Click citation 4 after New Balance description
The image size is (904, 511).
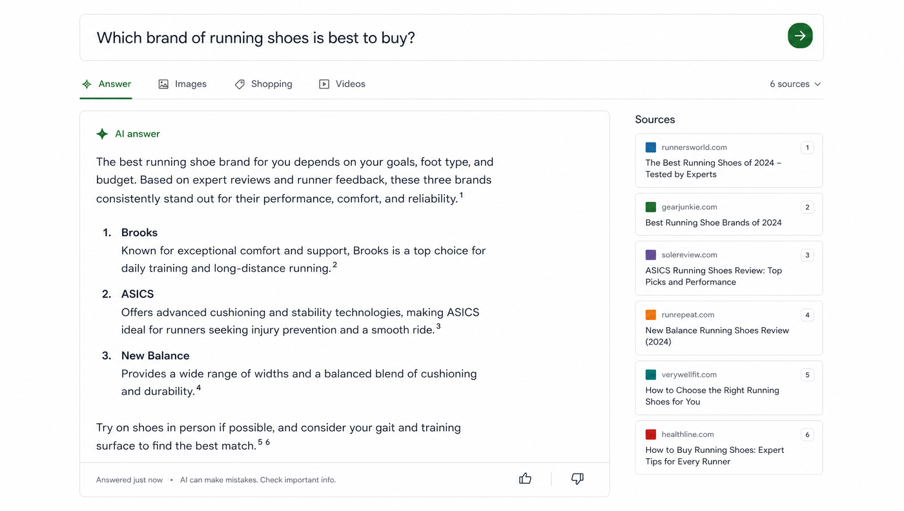(198, 388)
